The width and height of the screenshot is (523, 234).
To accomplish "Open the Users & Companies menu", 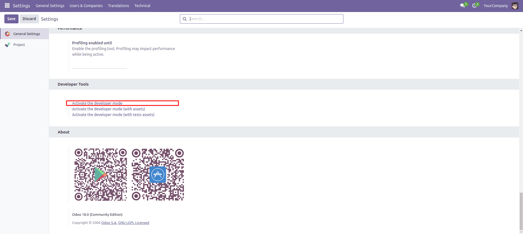I will click(x=86, y=6).
